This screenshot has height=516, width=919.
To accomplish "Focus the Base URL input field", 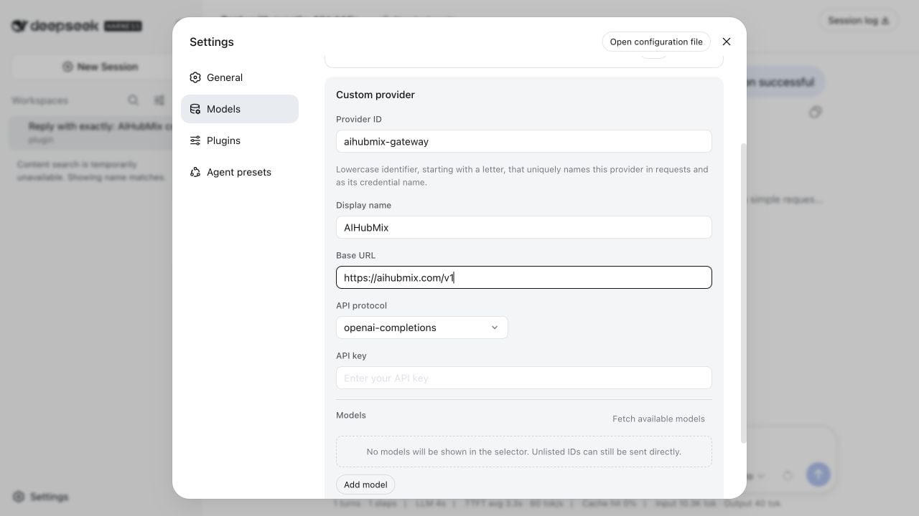I will 524,277.
